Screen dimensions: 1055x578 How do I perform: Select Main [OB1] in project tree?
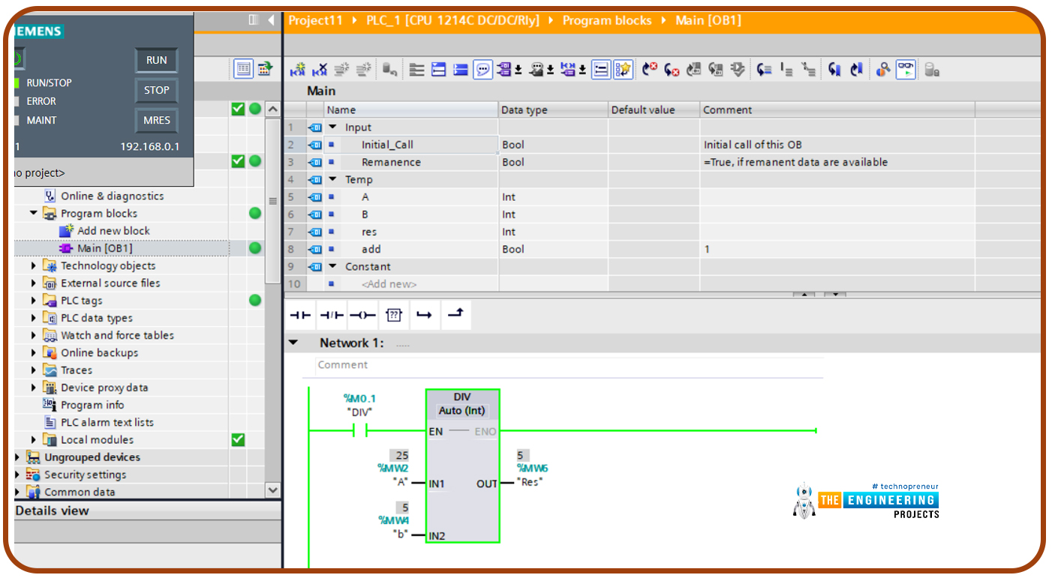coord(104,248)
